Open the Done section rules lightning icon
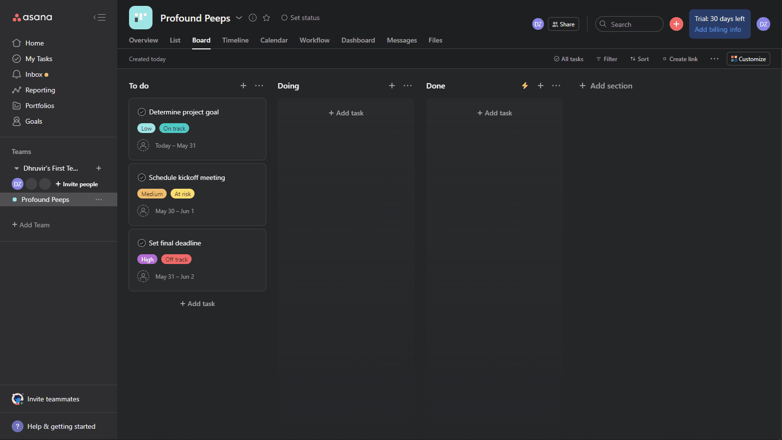The height and width of the screenshot is (440, 782). tap(525, 86)
